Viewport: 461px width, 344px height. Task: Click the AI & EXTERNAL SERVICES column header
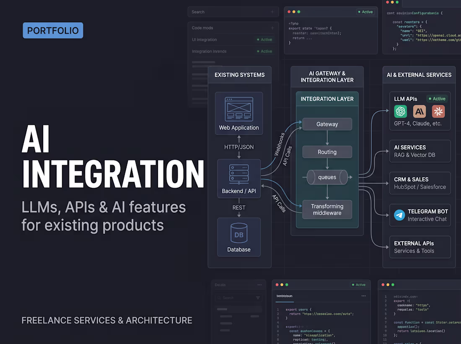tap(419, 75)
